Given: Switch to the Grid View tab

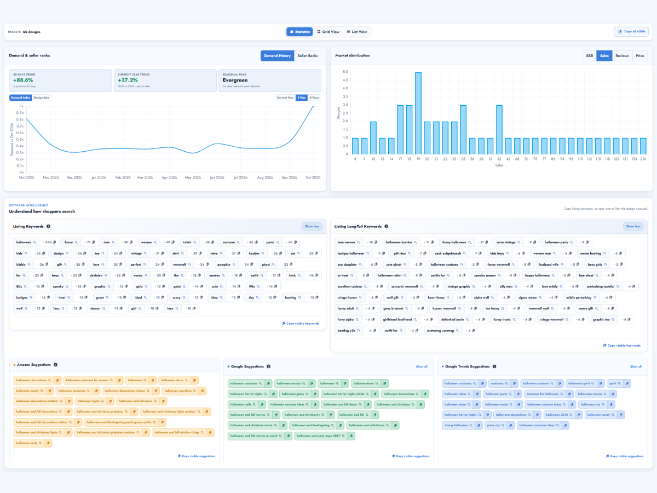Looking at the screenshot, I should pos(328,32).
